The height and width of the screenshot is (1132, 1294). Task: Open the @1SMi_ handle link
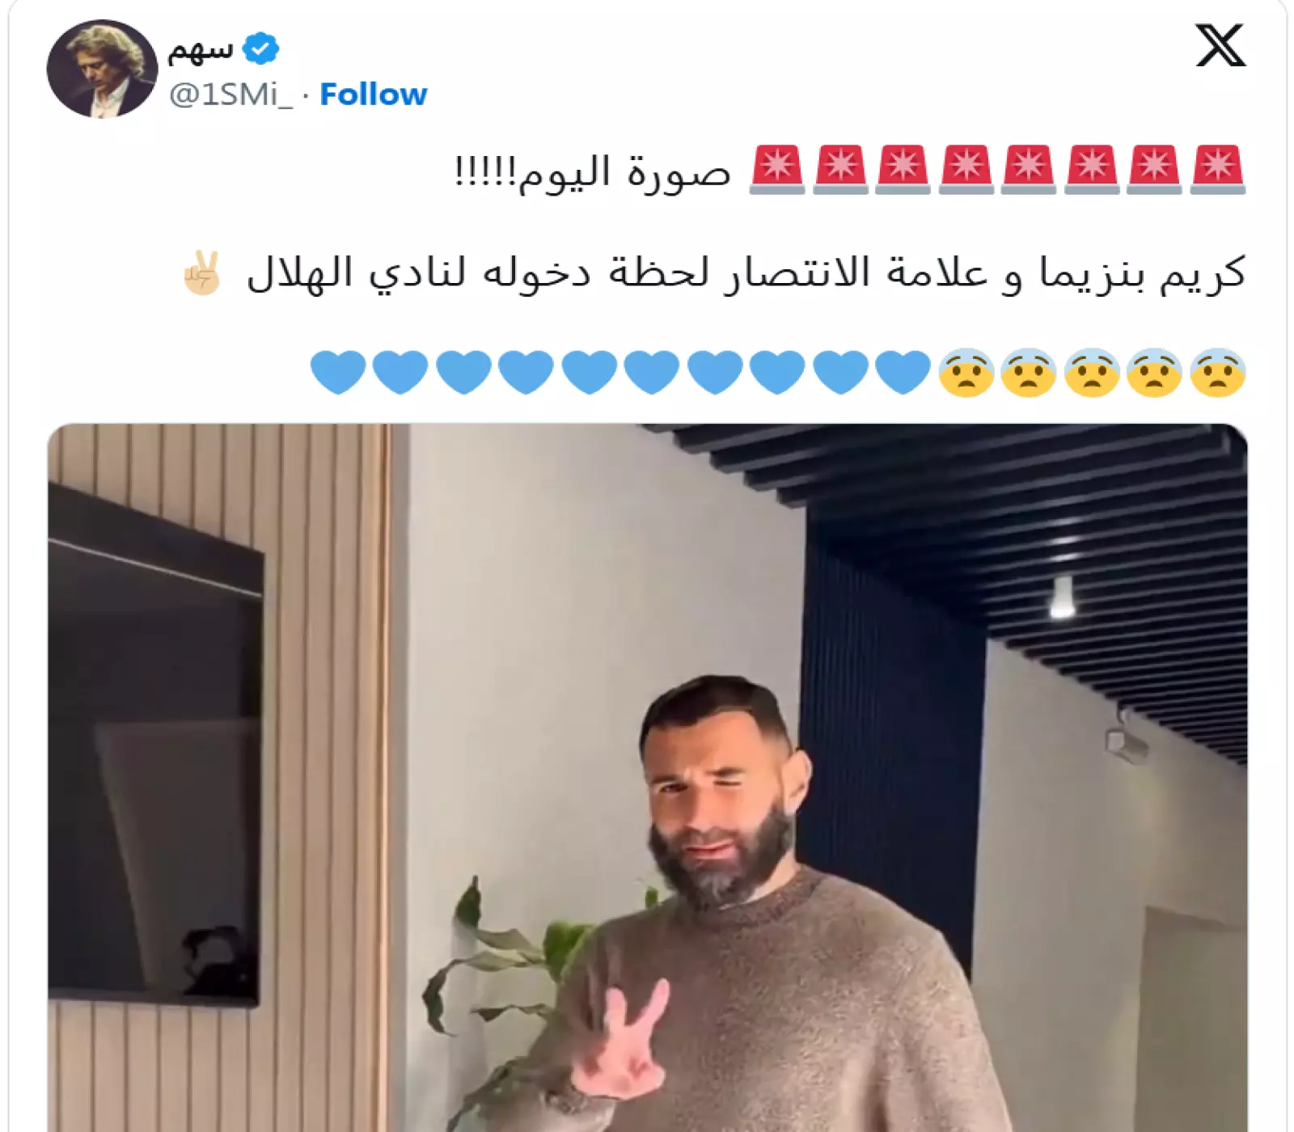pos(230,95)
